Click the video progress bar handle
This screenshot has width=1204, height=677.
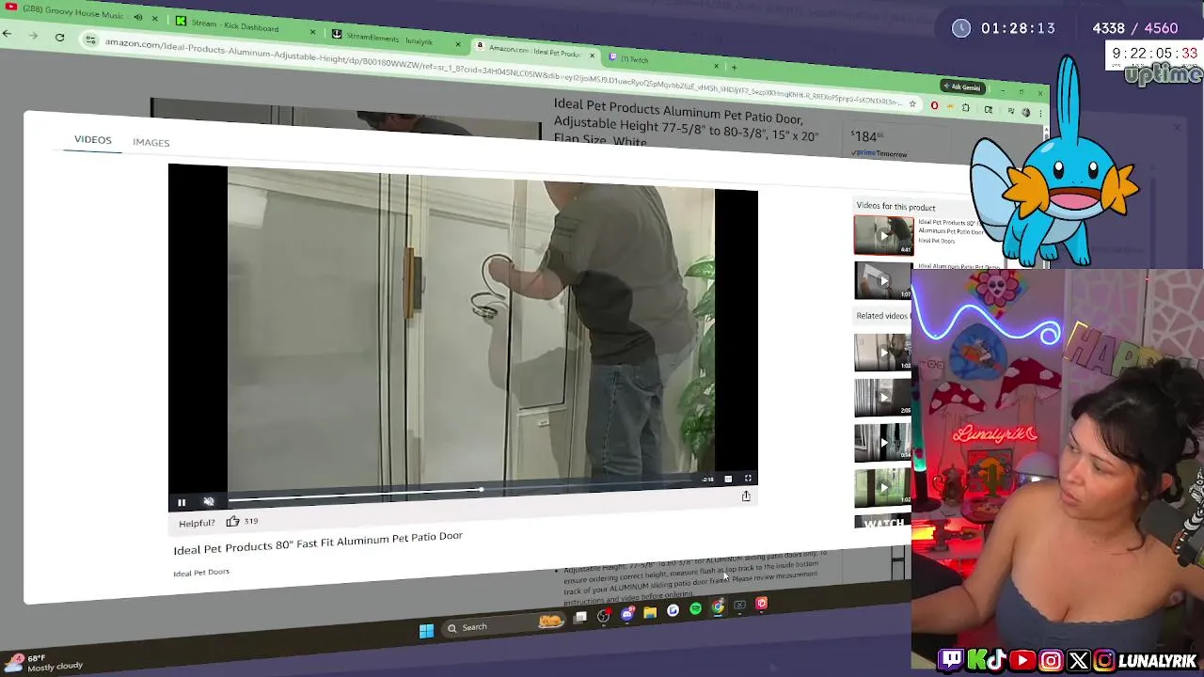(x=481, y=490)
